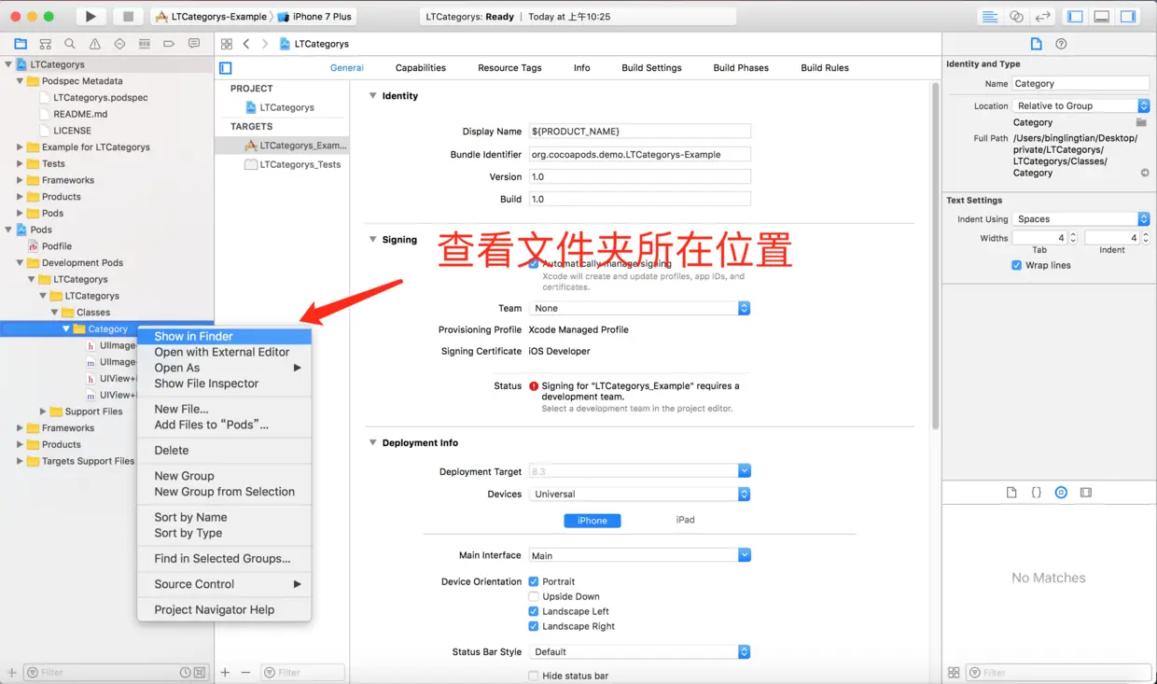This screenshot has height=684, width=1157.
Task: Open the Deployment Target dropdown
Action: [640, 471]
